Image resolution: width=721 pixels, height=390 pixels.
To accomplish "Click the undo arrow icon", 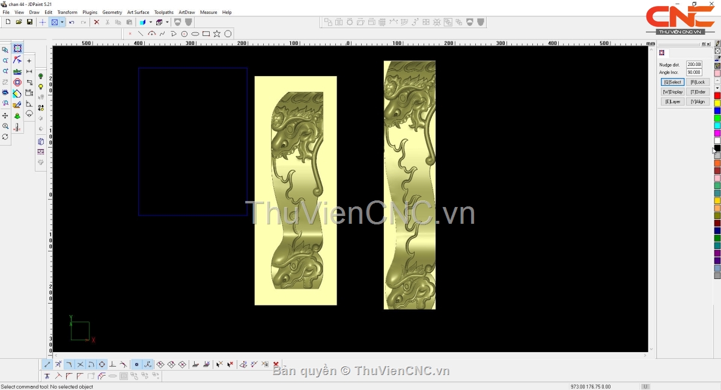I will (x=71, y=22).
